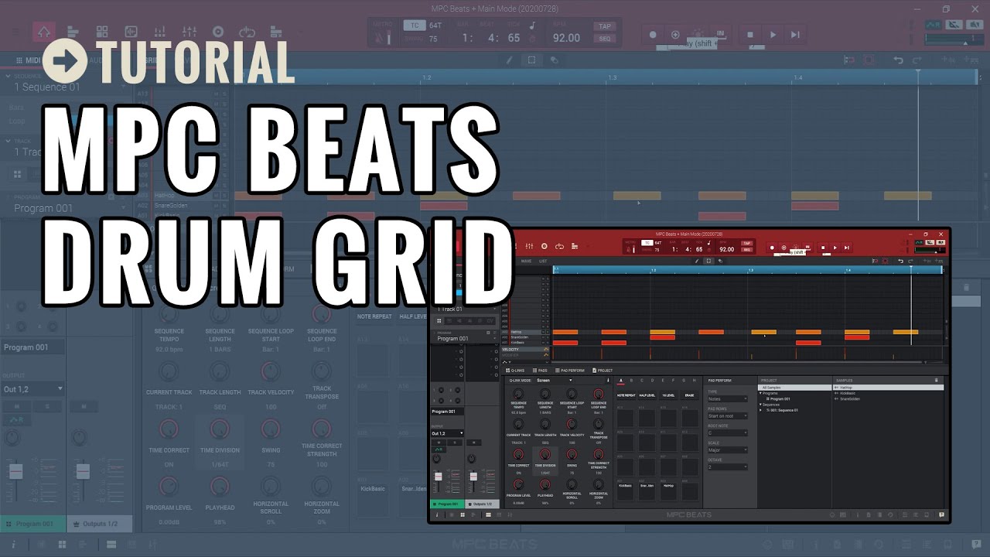Open the Octave dropdown in Pad Perform
This screenshot has width=990, height=557.
[x=728, y=467]
